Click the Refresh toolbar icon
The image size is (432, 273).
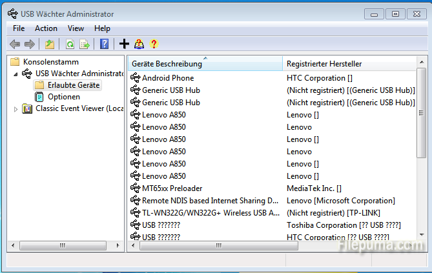tap(70, 44)
